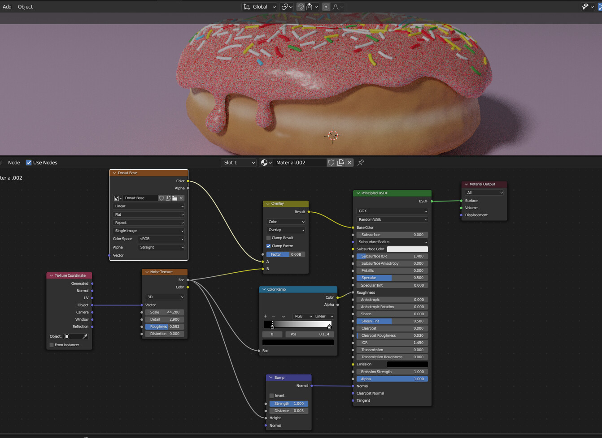This screenshot has height=438, width=602.
Task: Collapse the Principled BSDF node
Action: (358, 193)
